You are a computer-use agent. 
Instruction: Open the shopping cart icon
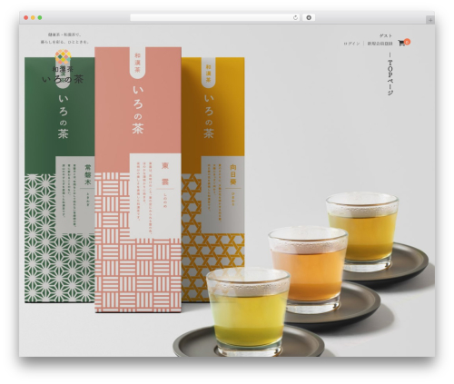pyautogui.click(x=401, y=44)
